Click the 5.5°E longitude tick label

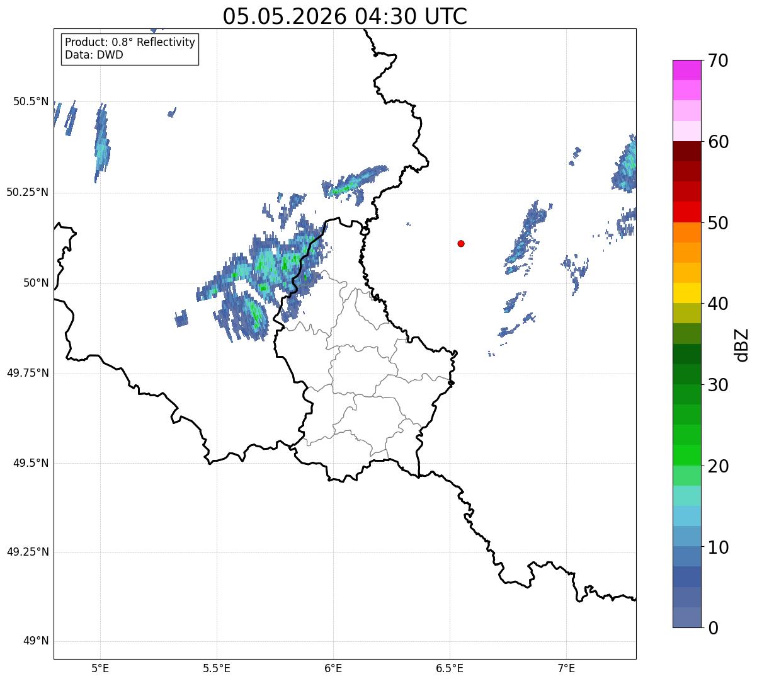click(217, 668)
